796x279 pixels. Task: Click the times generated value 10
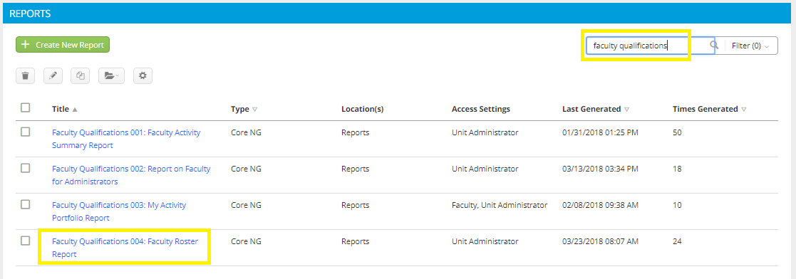(x=677, y=206)
